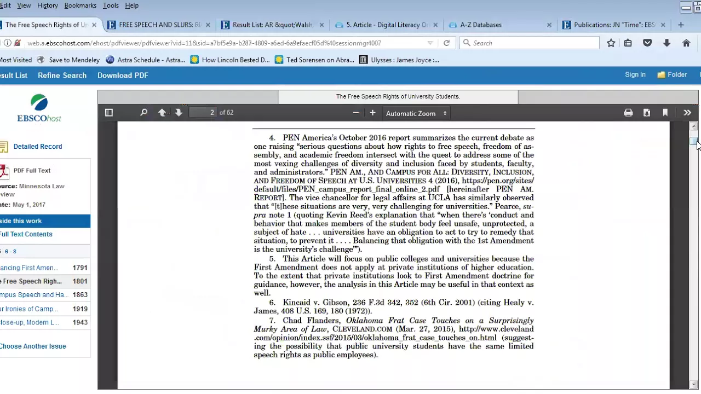Image resolution: width=701 pixels, height=394 pixels.
Task: Click the Firefox Search box
Action: click(530, 43)
